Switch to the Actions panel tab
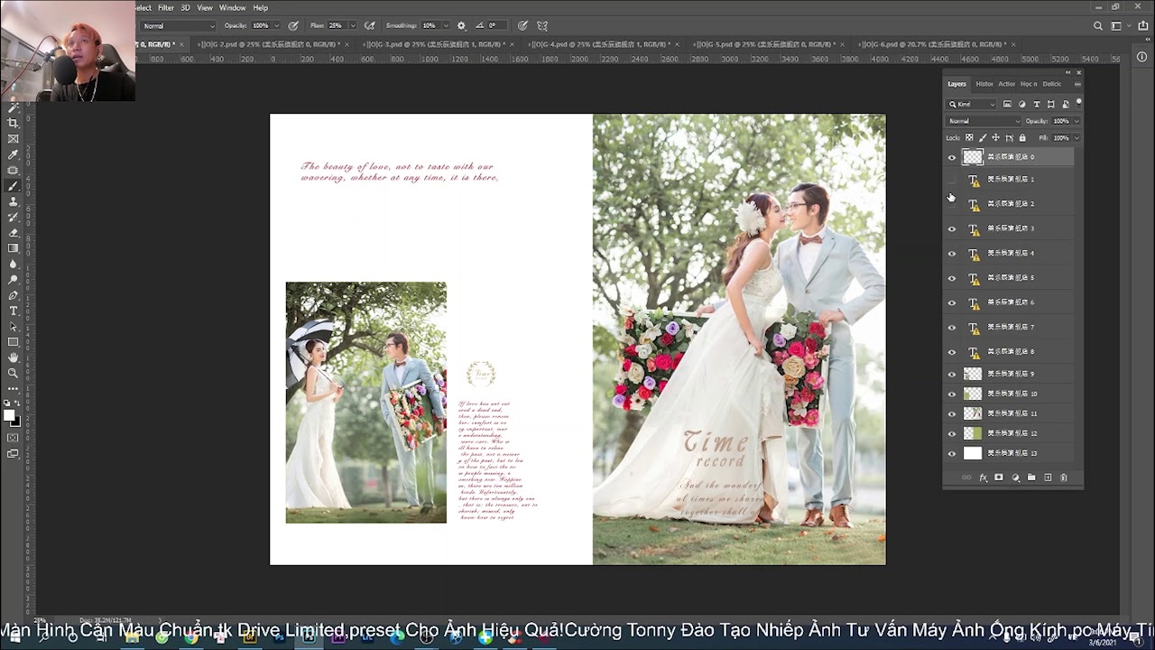The height and width of the screenshot is (650, 1155). [x=1006, y=84]
